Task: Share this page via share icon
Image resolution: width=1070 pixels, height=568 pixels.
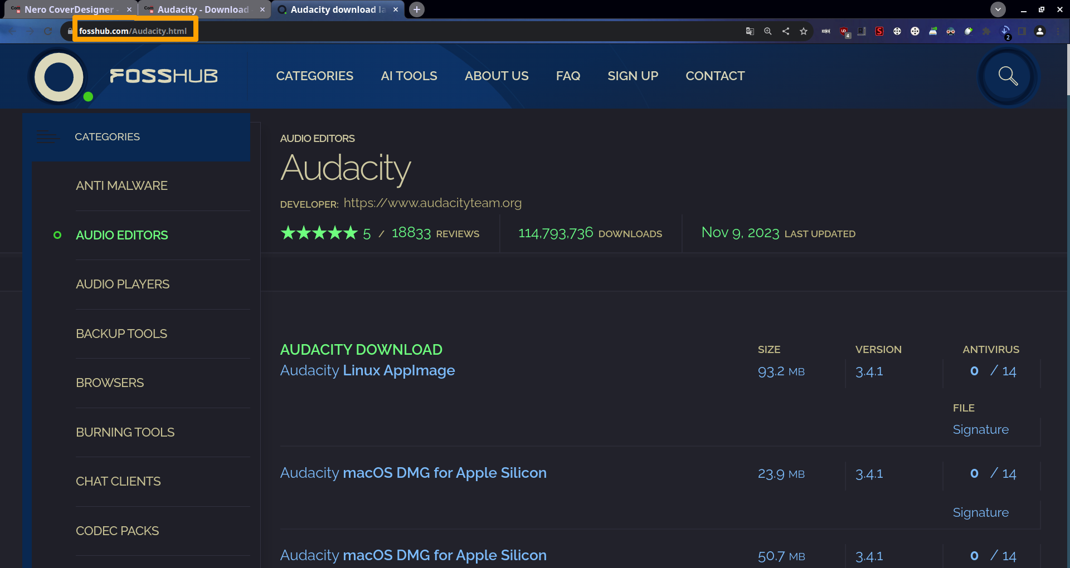Action: click(786, 31)
